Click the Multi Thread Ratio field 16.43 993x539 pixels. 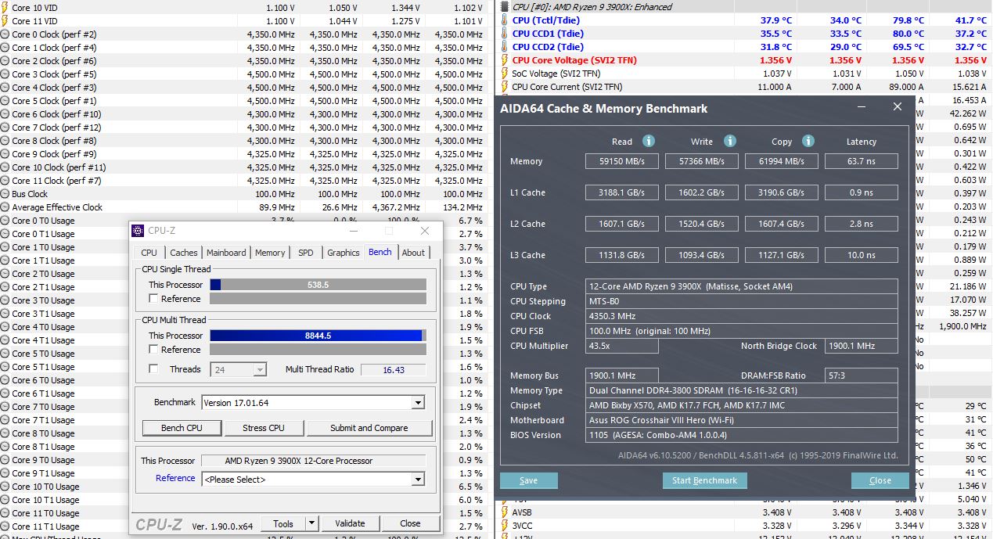coord(394,369)
